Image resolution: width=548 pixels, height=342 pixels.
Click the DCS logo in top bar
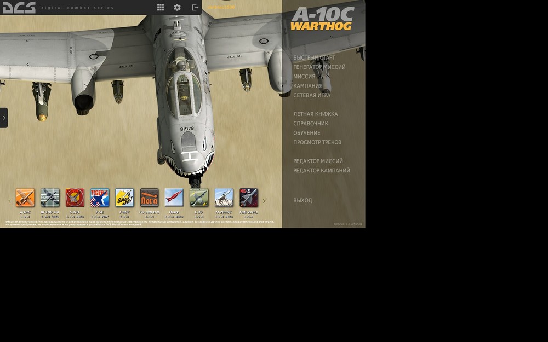pyautogui.click(x=19, y=7)
